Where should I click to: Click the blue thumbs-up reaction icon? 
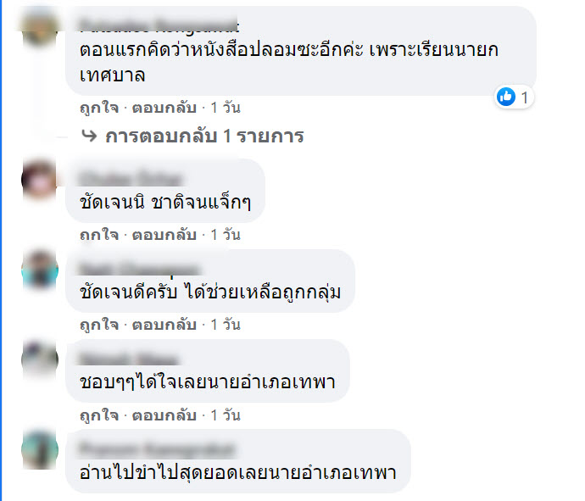[506, 97]
